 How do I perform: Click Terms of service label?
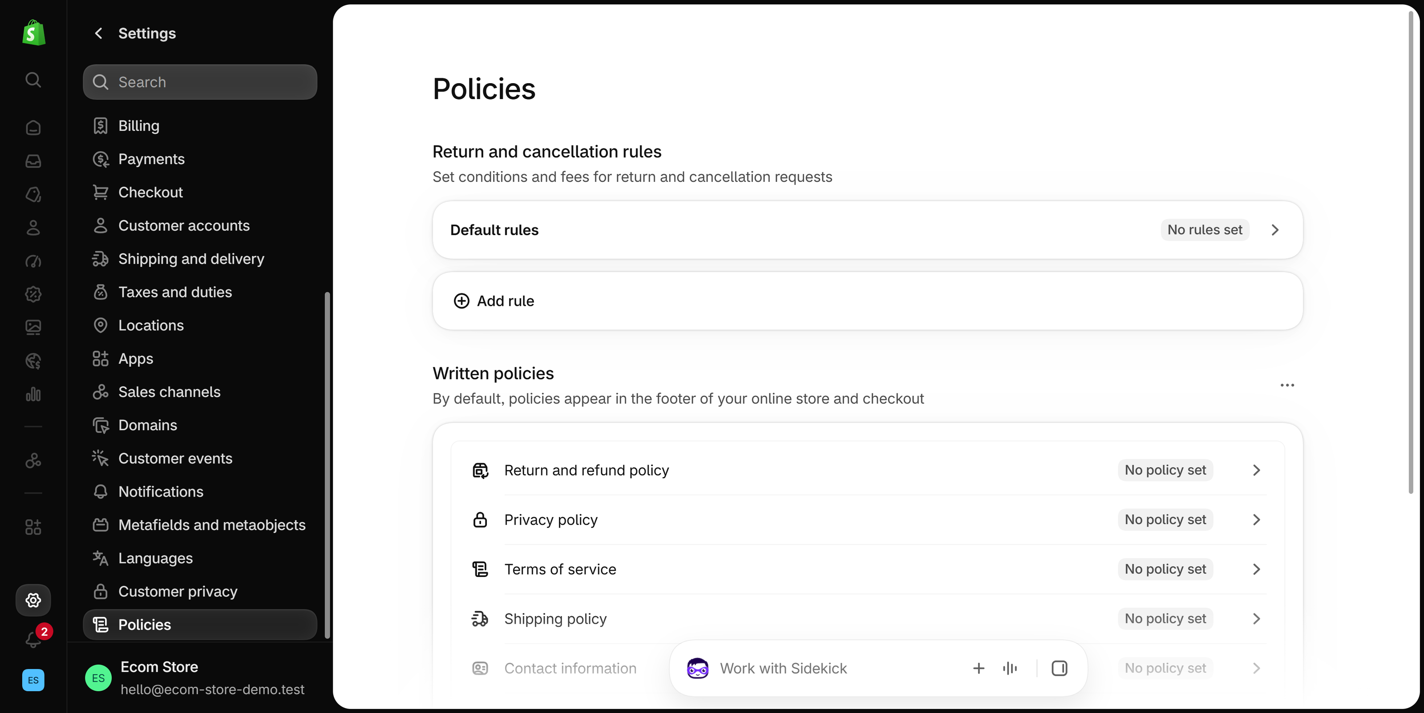click(560, 569)
